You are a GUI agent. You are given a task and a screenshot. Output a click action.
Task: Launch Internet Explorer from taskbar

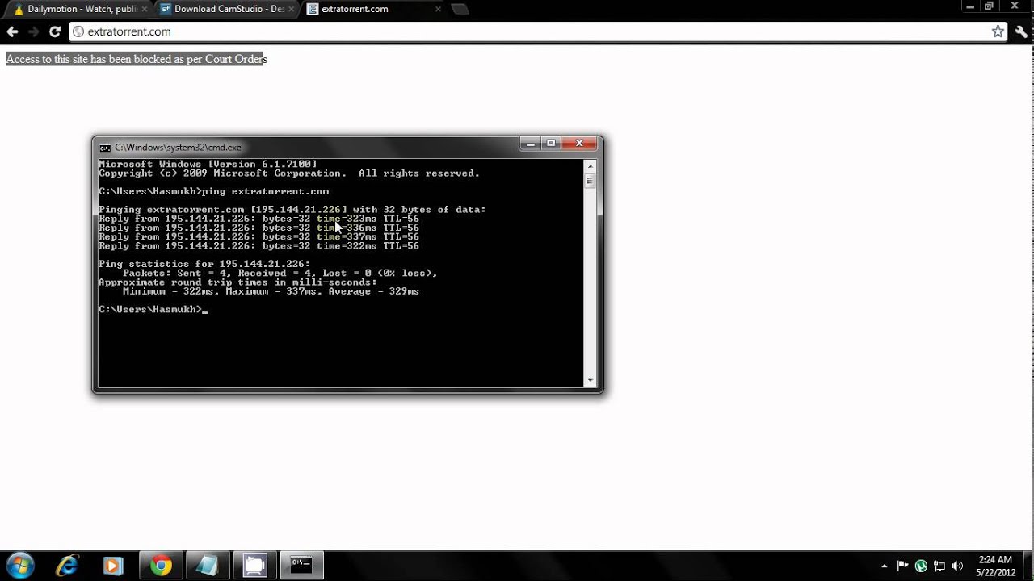pos(66,566)
